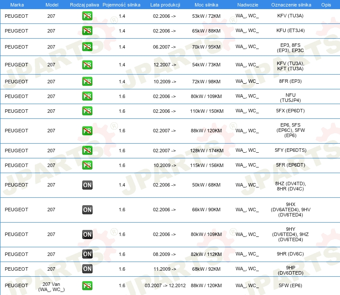Select the power value 72kW / 98KM

[206, 82]
